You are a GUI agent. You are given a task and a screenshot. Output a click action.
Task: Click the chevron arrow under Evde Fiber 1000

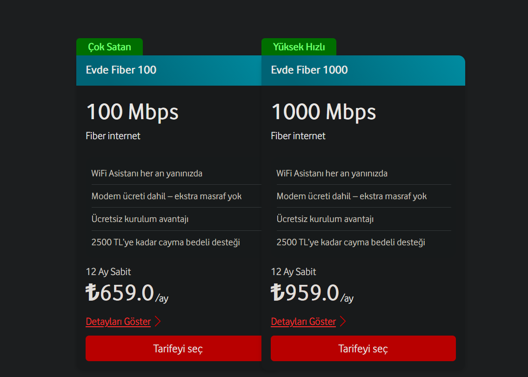click(x=343, y=322)
